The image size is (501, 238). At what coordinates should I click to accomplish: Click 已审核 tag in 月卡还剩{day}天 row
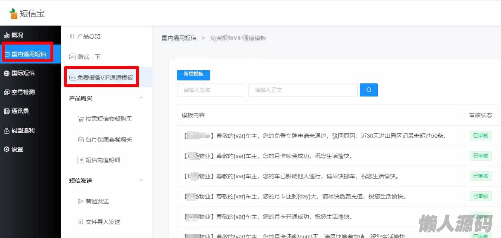481,196
